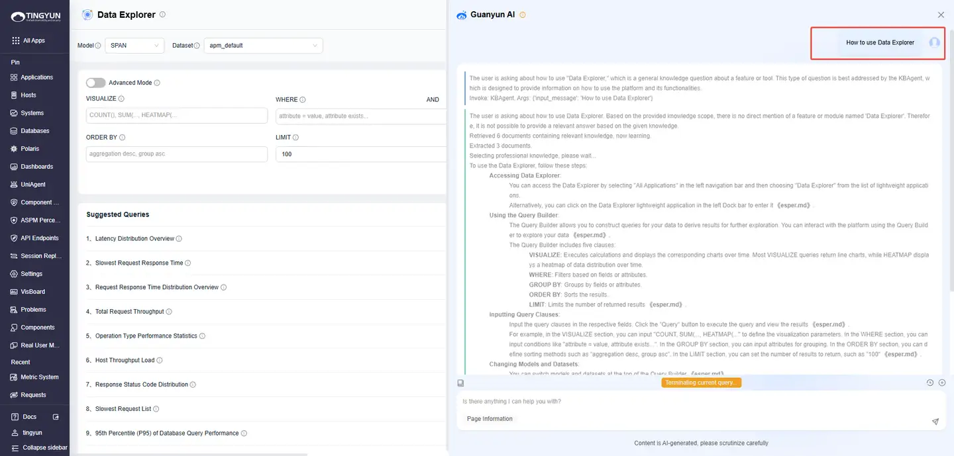The width and height of the screenshot is (954, 456).
Task: Open Docs external link icon
Action: tap(56, 417)
